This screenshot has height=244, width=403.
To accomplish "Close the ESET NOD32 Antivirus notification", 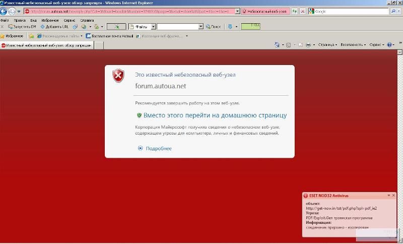I will point(393,195).
